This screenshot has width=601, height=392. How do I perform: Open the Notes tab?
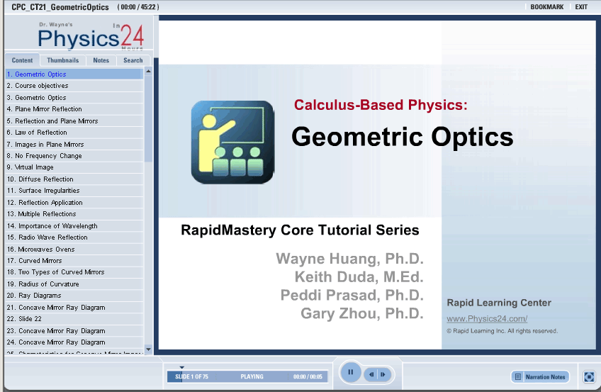click(x=101, y=60)
